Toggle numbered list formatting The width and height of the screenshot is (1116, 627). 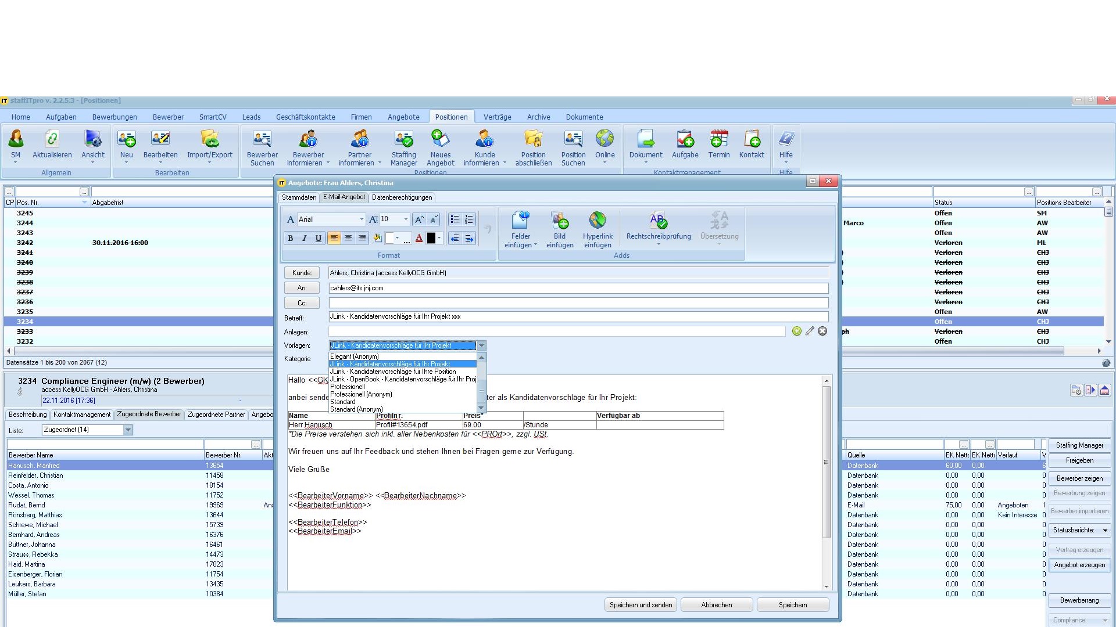pyautogui.click(x=469, y=219)
